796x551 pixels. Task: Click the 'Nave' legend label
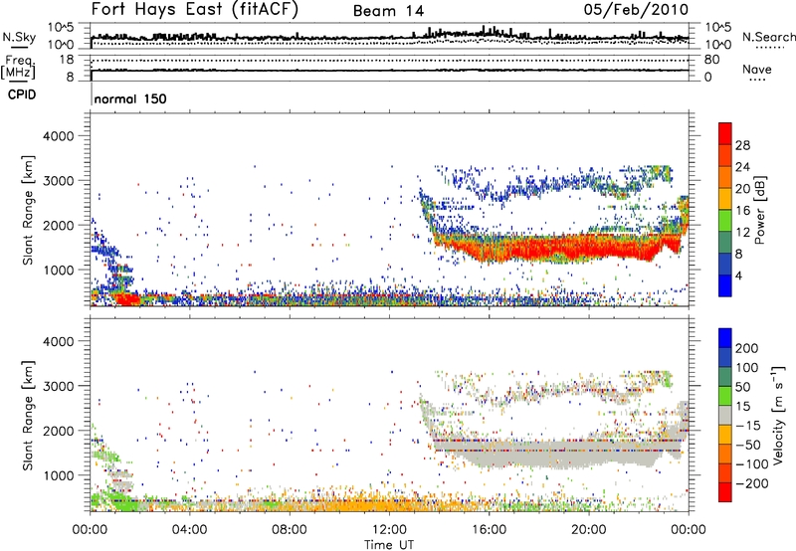[756, 69]
